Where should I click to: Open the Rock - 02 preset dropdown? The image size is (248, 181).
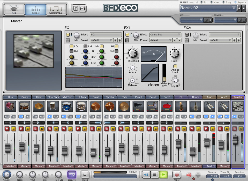point(208,8)
